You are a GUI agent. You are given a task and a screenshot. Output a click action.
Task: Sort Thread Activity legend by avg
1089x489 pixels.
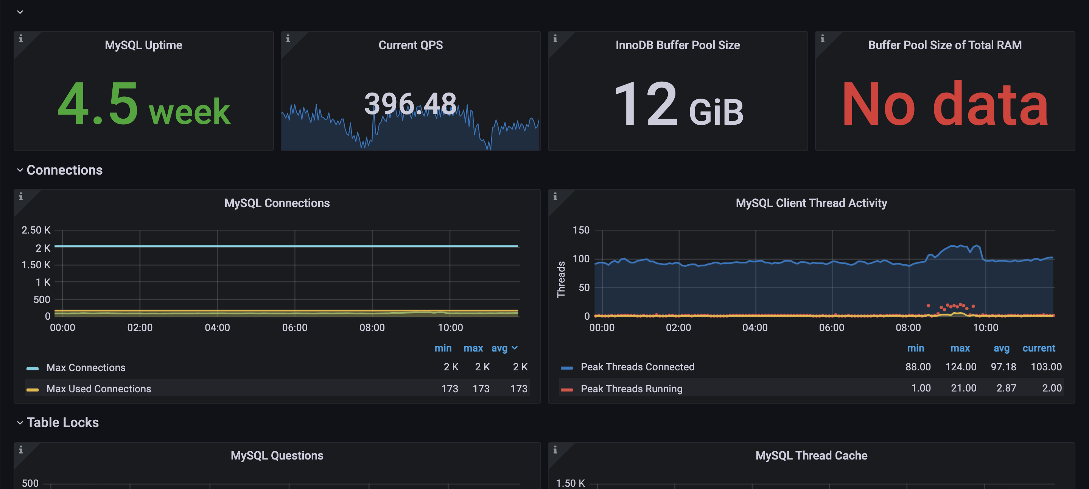pyautogui.click(x=1001, y=348)
